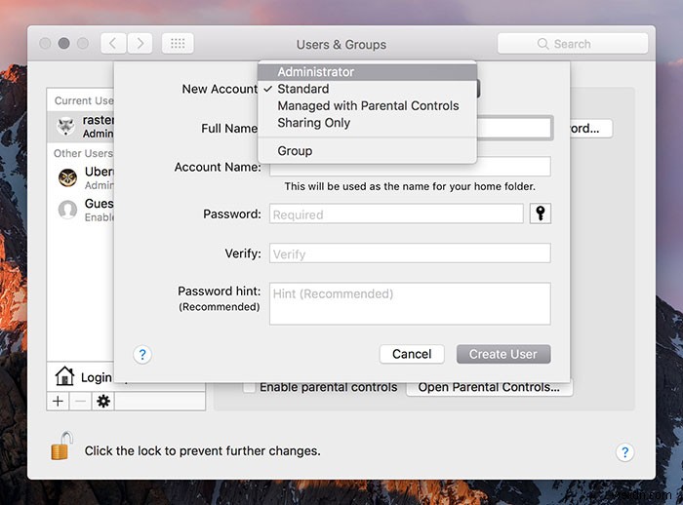This screenshot has height=505, width=683.
Task: Click Open Parental Controls button
Action: 489,387
